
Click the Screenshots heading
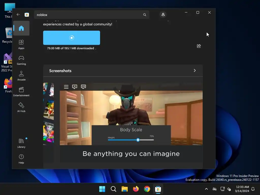point(60,71)
